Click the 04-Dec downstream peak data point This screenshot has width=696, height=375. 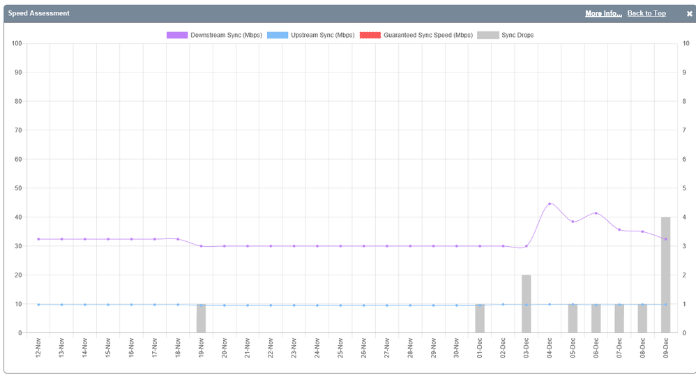(550, 204)
